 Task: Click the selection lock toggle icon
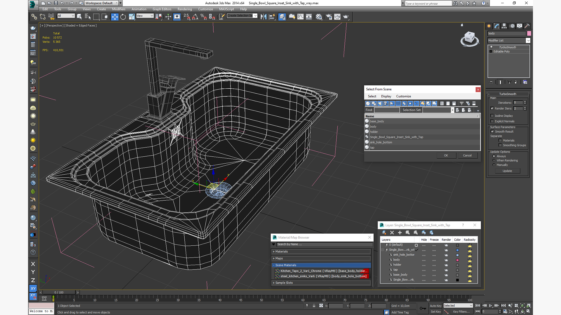pyautogui.click(x=314, y=306)
